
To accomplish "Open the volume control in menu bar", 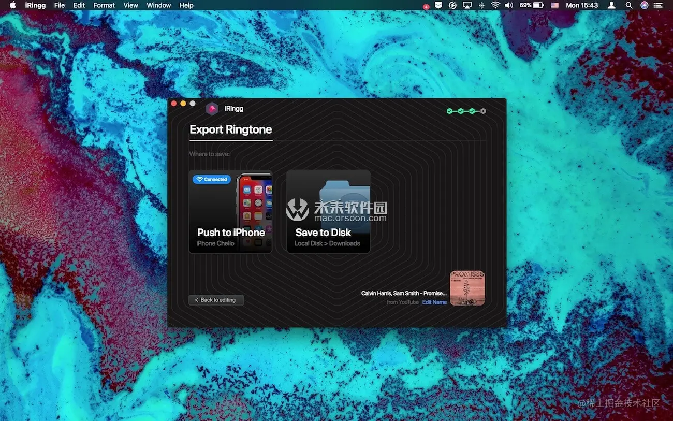I will click(x=509, y=5).
